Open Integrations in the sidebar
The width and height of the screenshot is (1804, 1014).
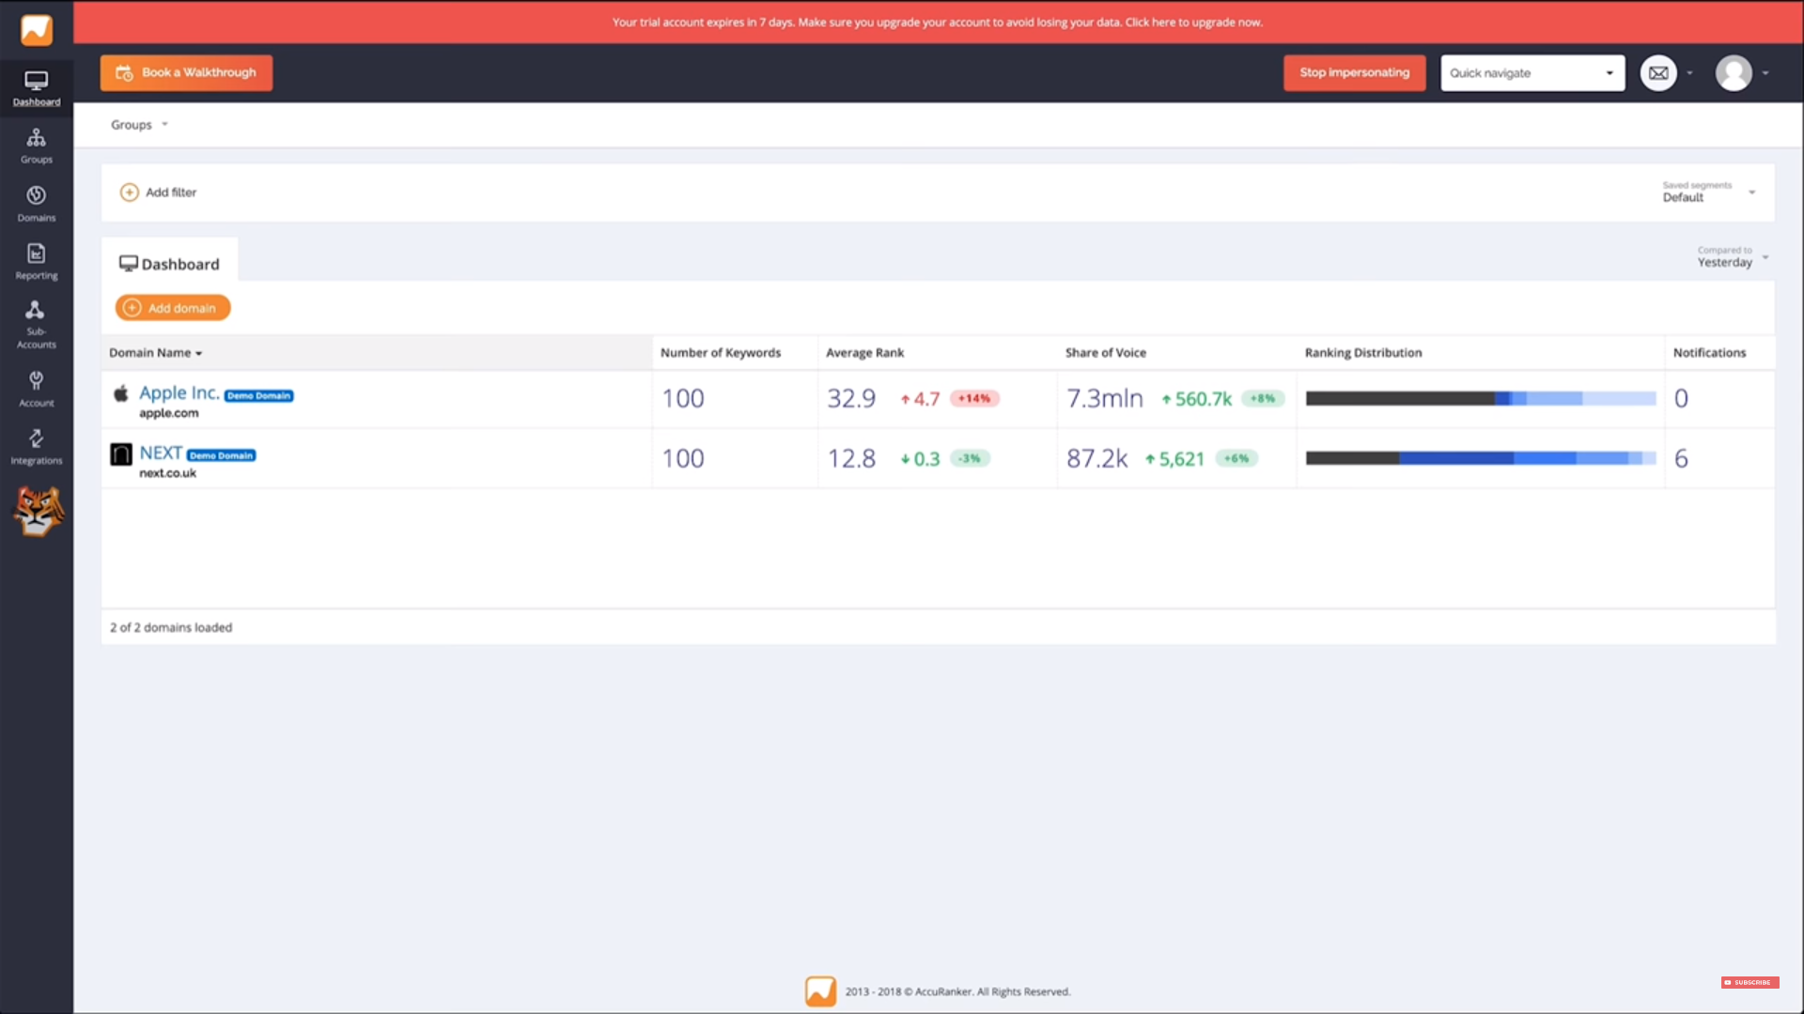click(x=36, y=446)
